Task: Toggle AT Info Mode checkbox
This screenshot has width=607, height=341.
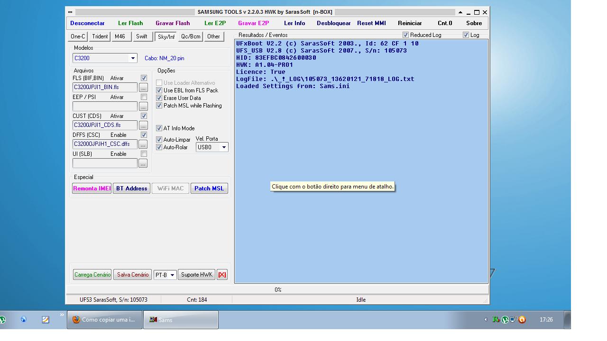Action: tap(159, 128)
